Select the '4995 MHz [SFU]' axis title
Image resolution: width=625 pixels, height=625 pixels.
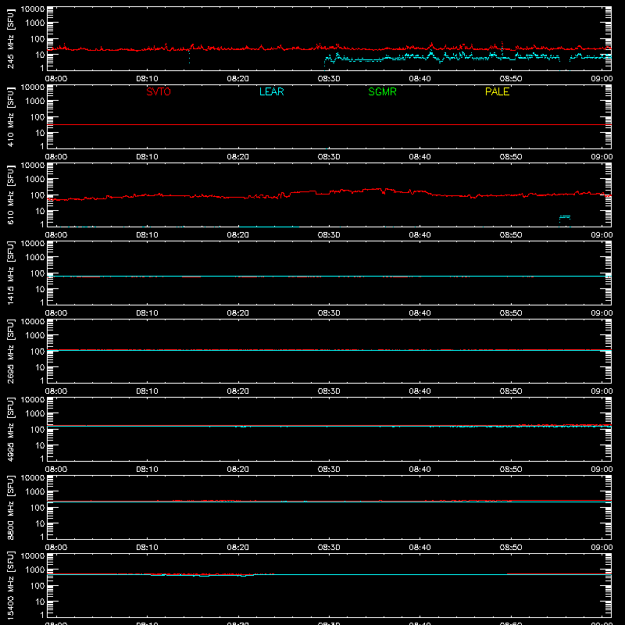tap(10, 429)
